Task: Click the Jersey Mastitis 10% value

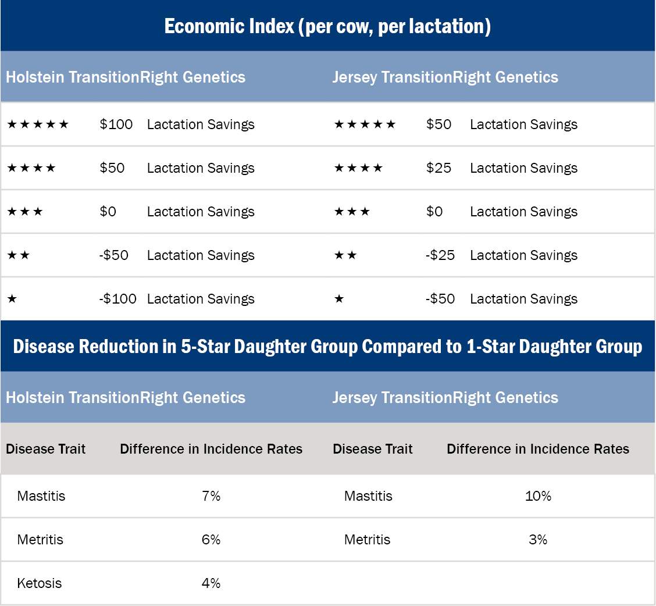Action: click(x=537, y=496)
